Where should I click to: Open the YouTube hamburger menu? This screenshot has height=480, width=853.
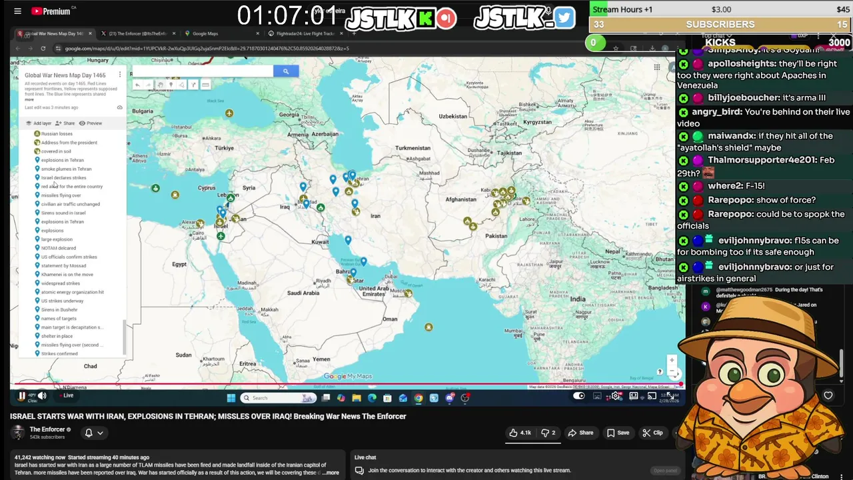[17, 11]
